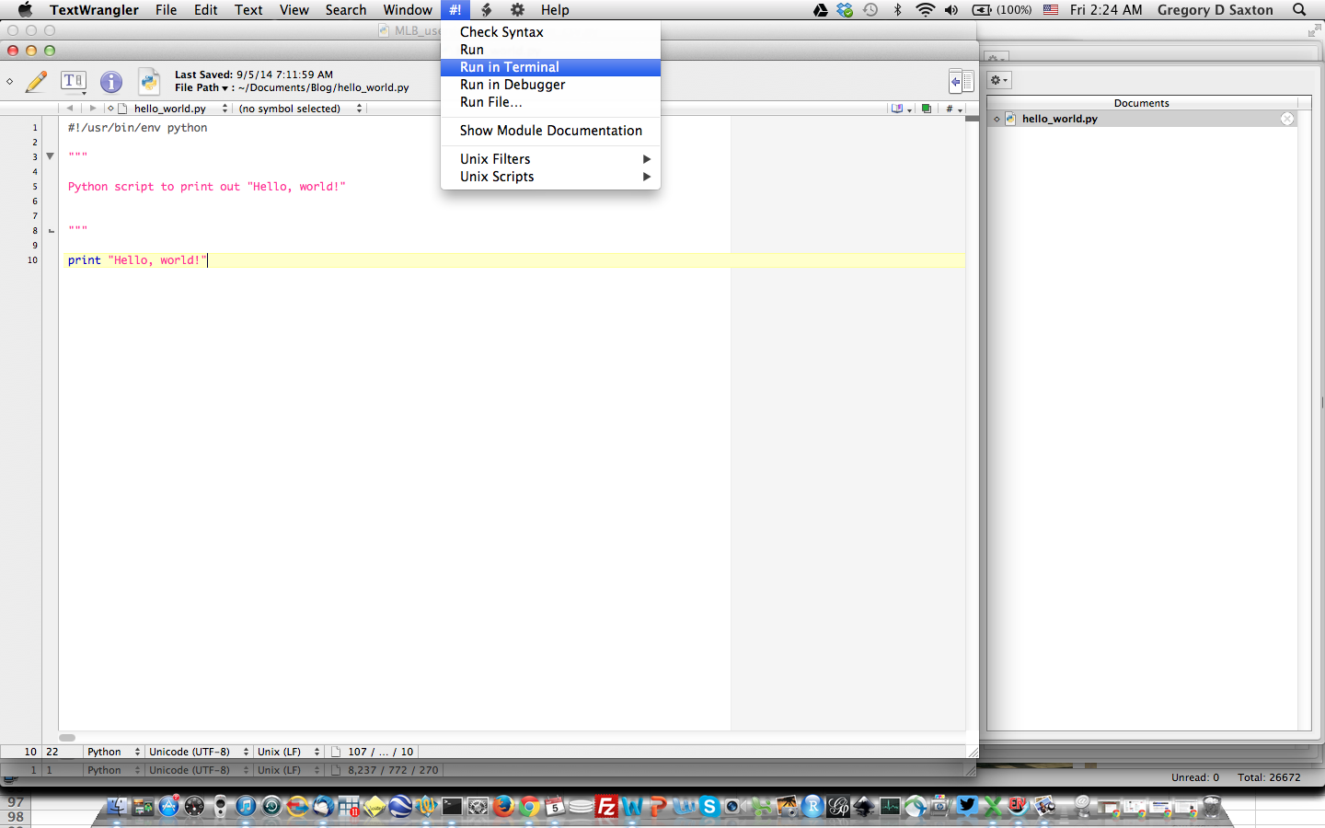Choose Run File… menu item

(550, 102)
